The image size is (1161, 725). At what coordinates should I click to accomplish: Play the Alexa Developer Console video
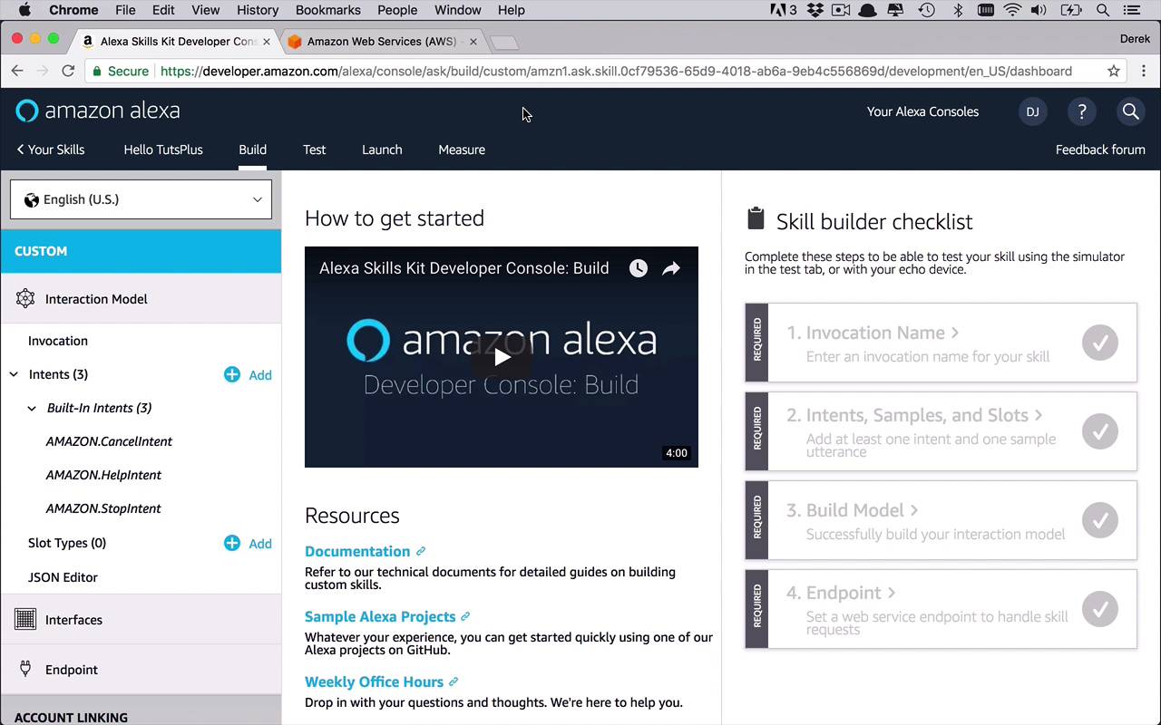[502, 357]
